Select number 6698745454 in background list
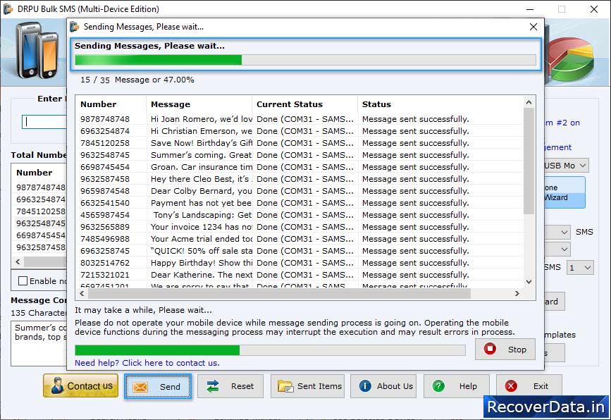The height and width of the screenshot is (420, 611). click(x=41, y=235)
